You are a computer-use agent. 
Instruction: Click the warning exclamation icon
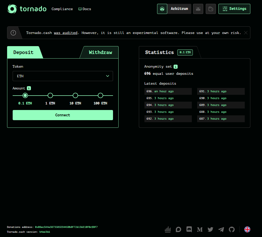(13, 33)
